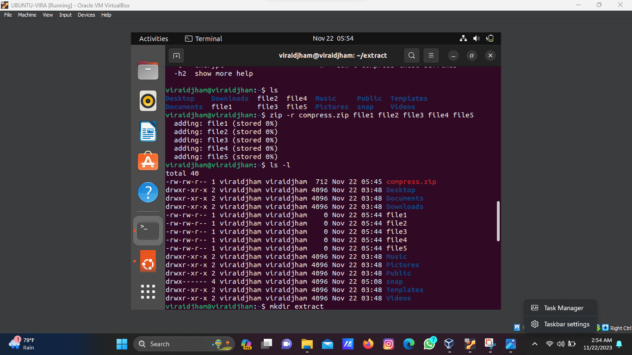This screenshot has width=632, height=355.
Task: Open Mail app from taskbar
Action: (328, 344)
